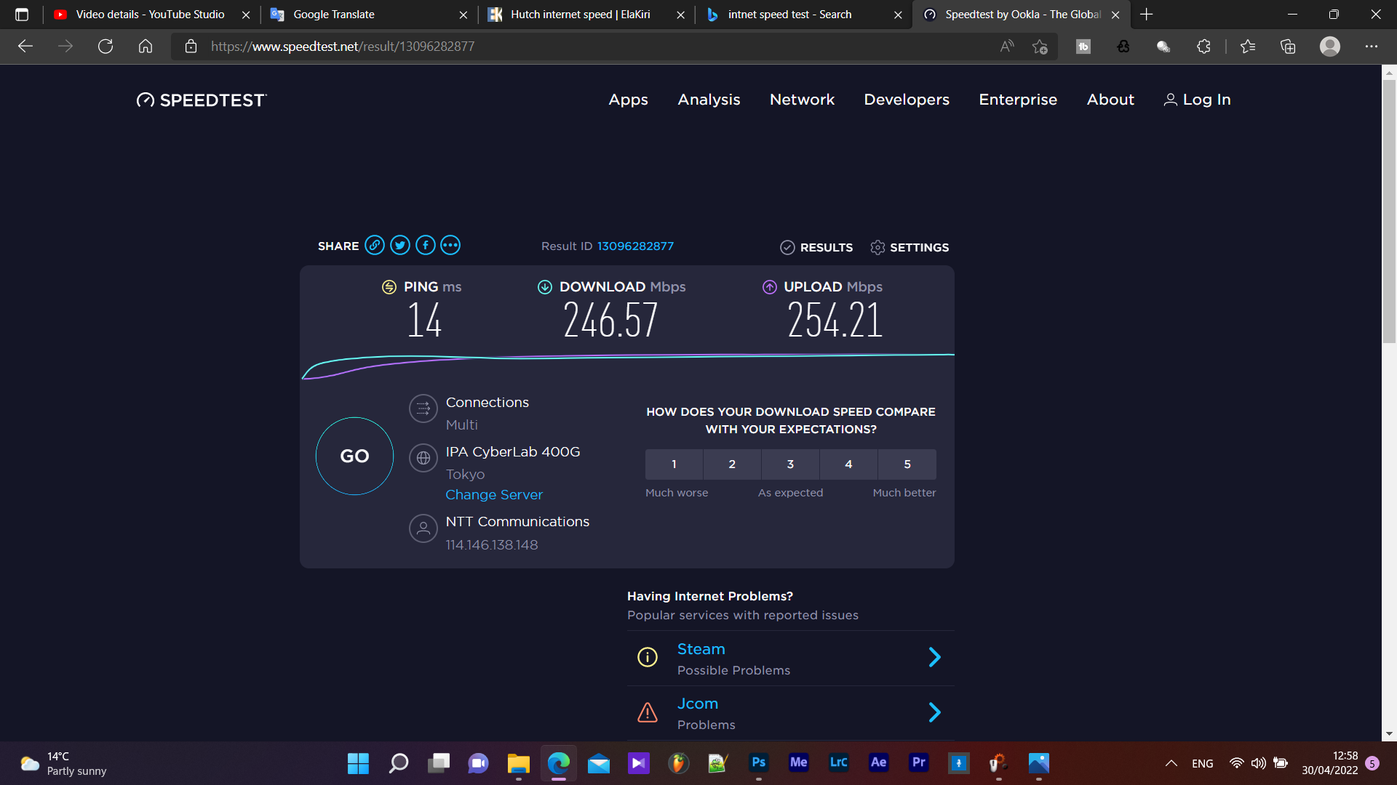
Task: Open the Developers menu
Action: coord(907,100)
